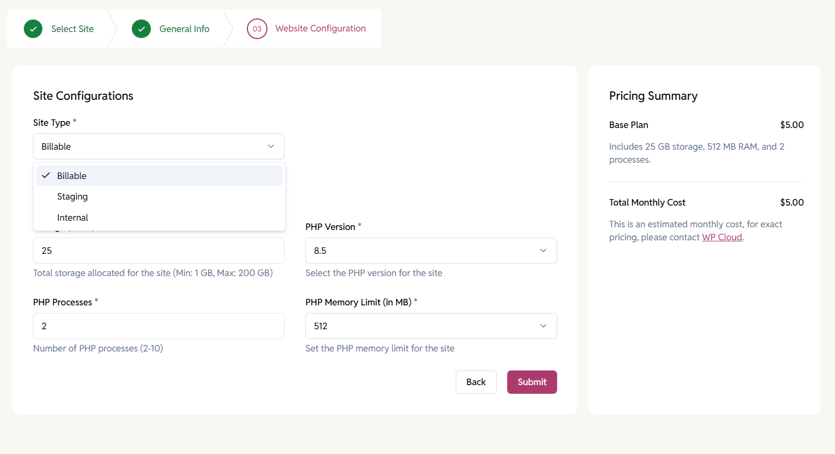835x454 pixels.
Task: Click the 03 step circle badge
Action: [257, 29]
